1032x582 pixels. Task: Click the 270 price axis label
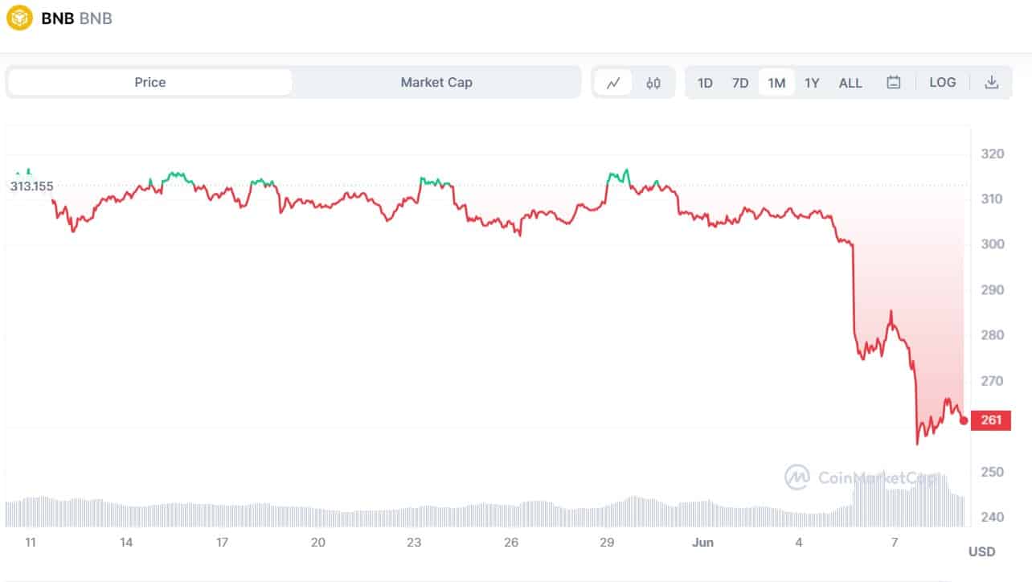991,380
